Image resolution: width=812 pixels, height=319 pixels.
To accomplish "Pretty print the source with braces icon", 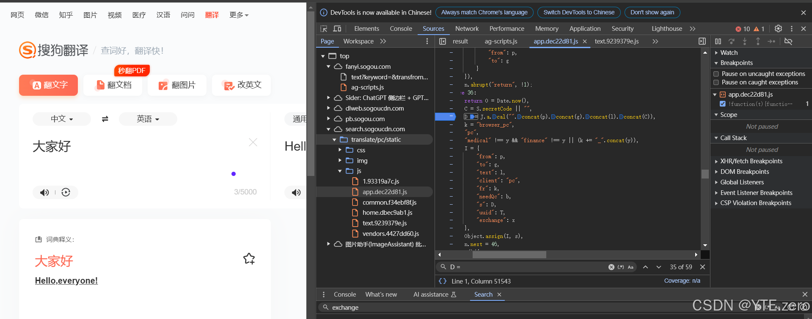I will [x=443, y=281].
